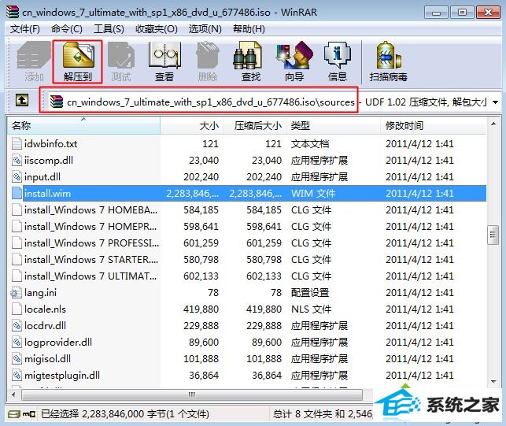Screen dimensions: 506x426
Task: Click the Extract To (解压到) toolbar icon
Action: click(x=78, y=56)
